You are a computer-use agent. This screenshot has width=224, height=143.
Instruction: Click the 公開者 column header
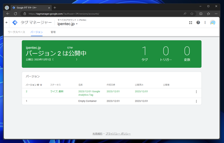pos(166,85)
